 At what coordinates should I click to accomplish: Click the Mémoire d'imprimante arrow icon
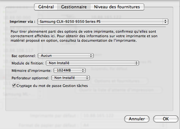83,70
